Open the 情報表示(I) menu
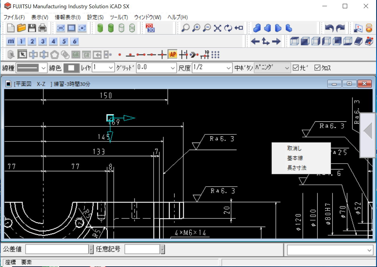The image size is (377, 267). click(x=68, y=17)
